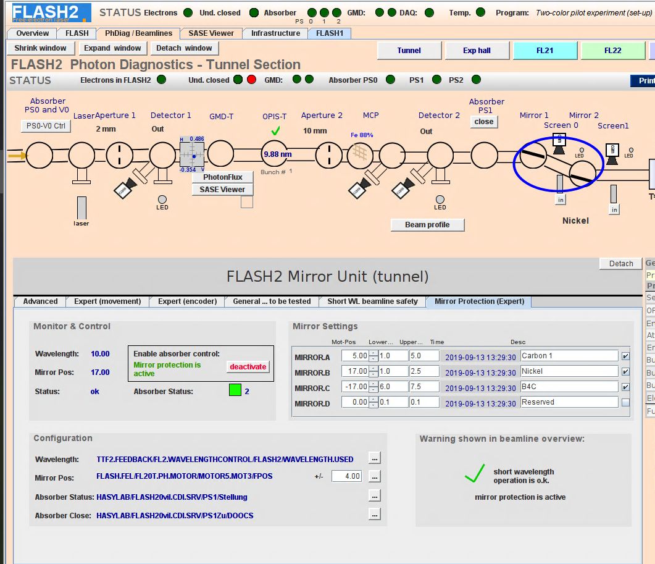Image resolution: width=655 pixels, height=564 pixels.
Task: Click the Tunnel section button
Action: click(409, 51)
